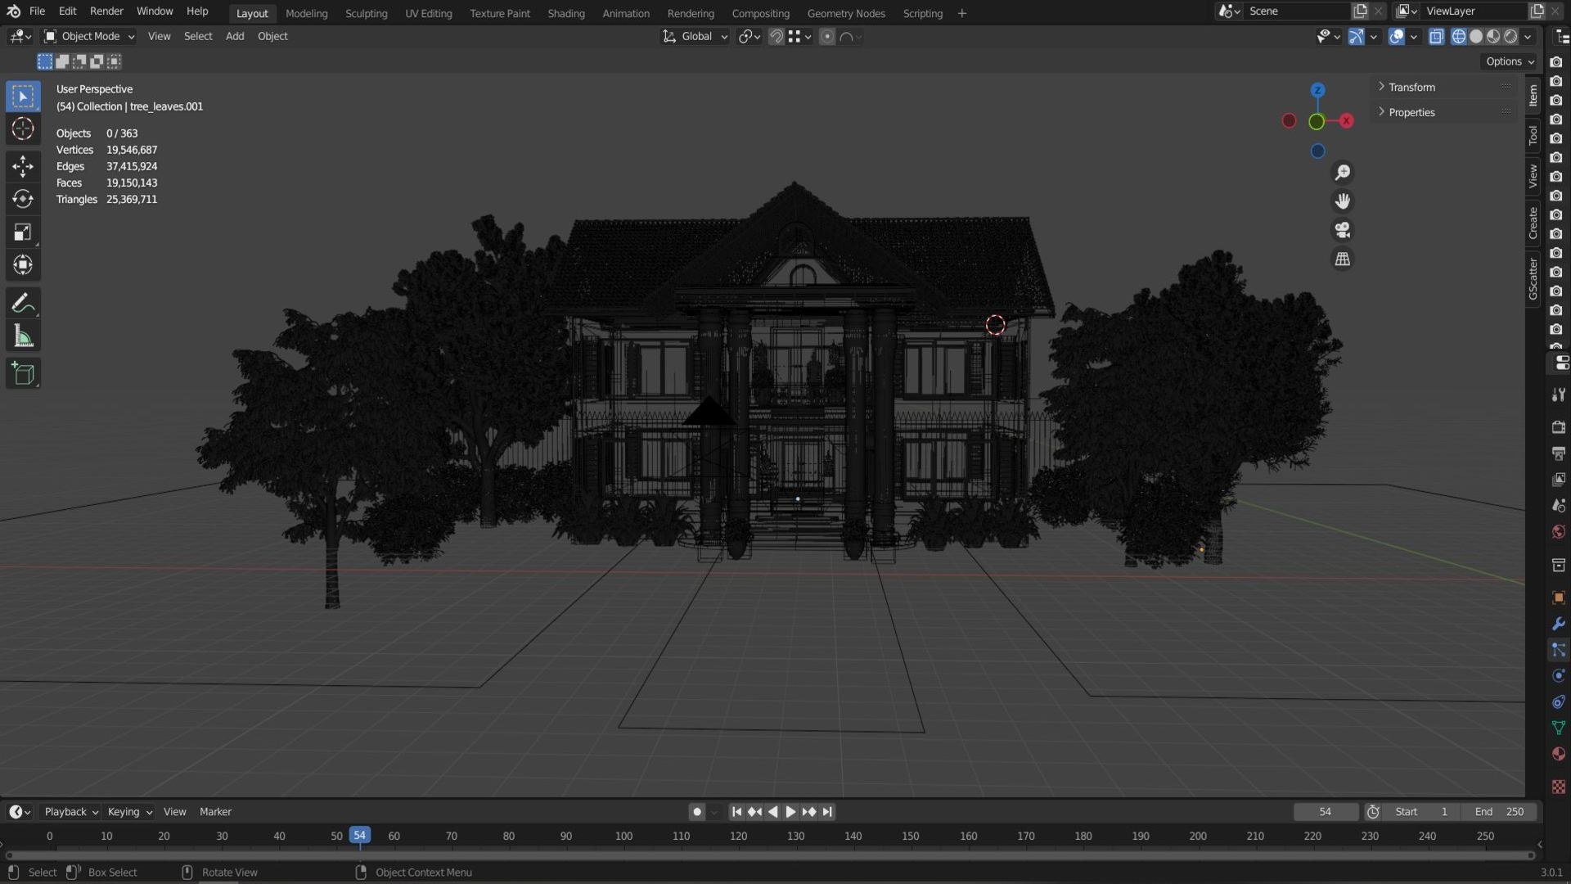Click the Zoom view magnifier icon
Screen dimensions: 1571x884
pos(1343,173)
